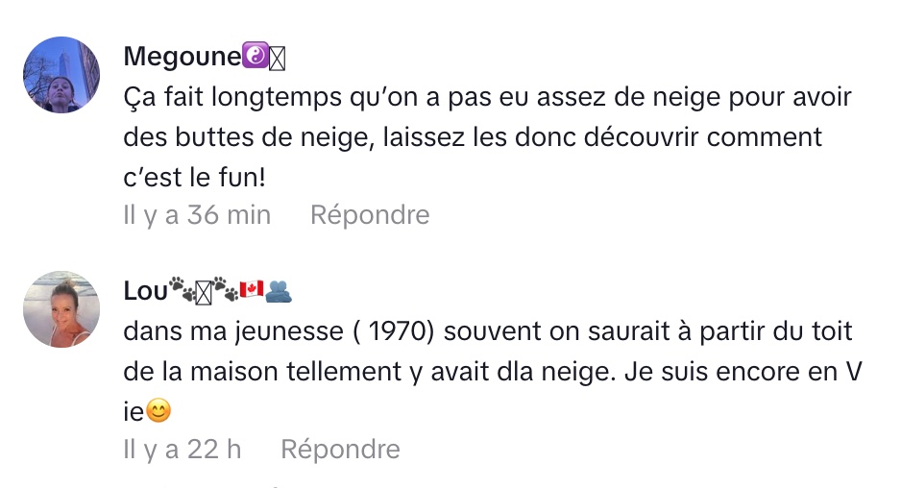Open the Megoune username link

[x=183, y=57]
